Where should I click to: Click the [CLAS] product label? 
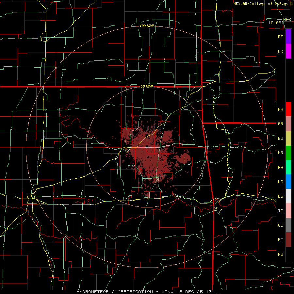[x=276, y=23]
